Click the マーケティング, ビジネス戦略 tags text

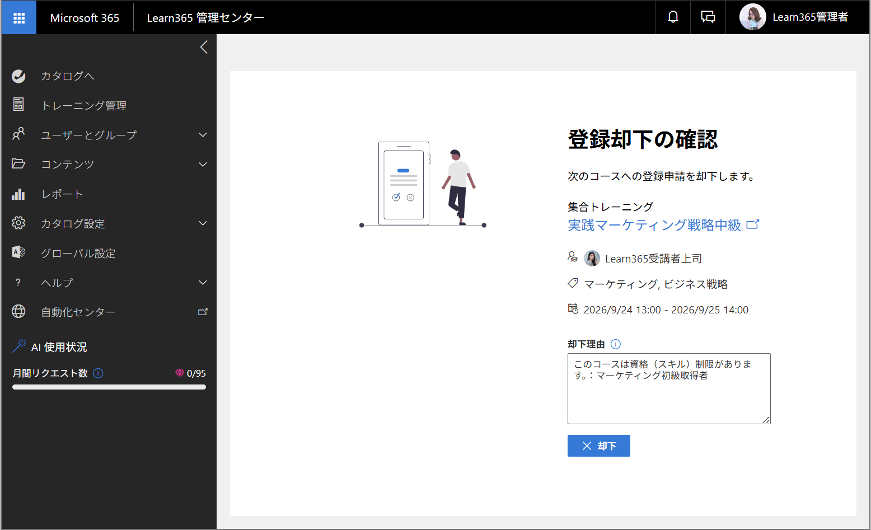[x=655, y=284]
